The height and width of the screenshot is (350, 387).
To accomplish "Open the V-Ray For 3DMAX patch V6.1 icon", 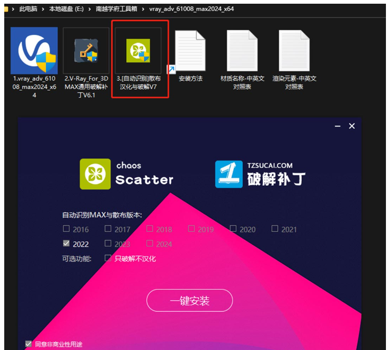I will [x=86, y=50].
